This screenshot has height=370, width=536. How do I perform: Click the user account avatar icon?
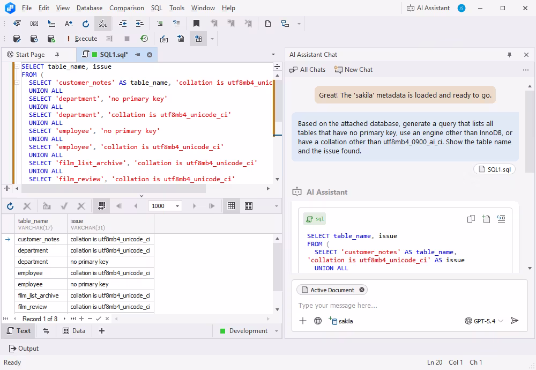pos(461,8)
